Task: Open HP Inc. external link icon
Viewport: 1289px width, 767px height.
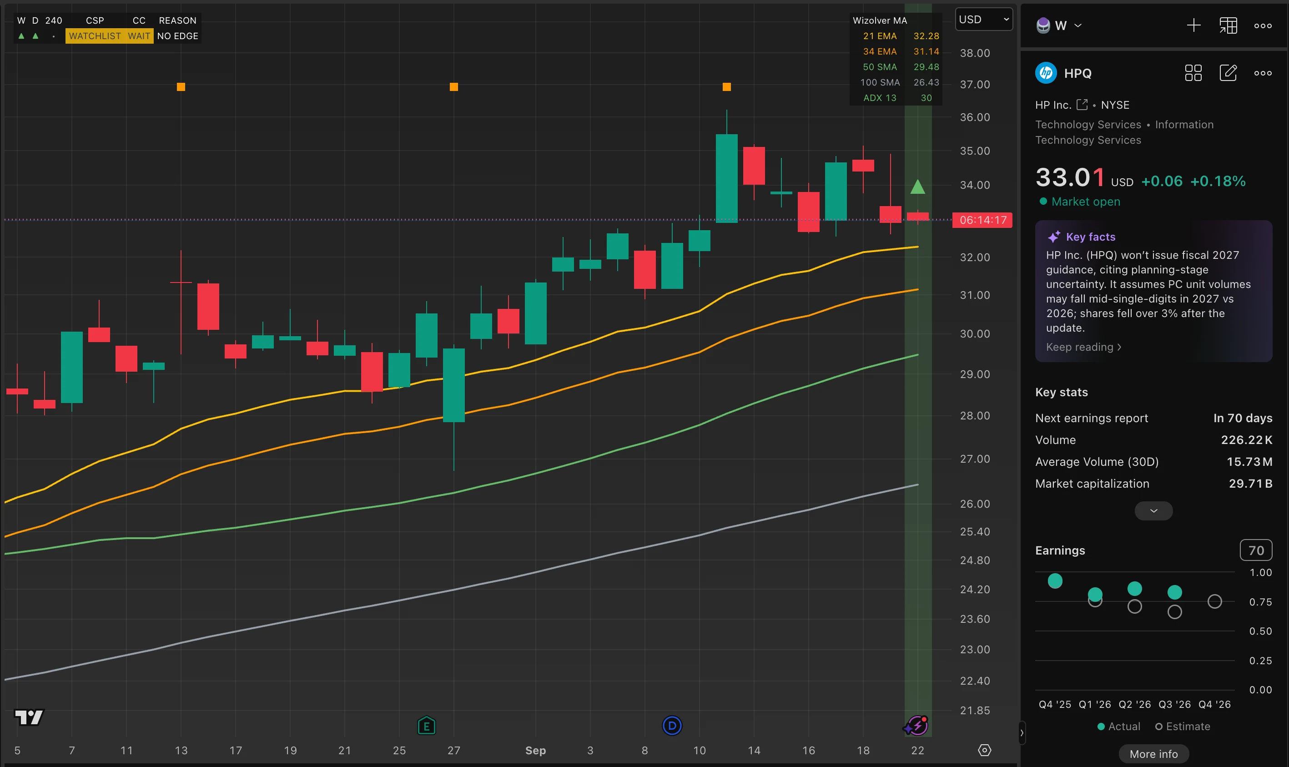Action: point(1082,105)
